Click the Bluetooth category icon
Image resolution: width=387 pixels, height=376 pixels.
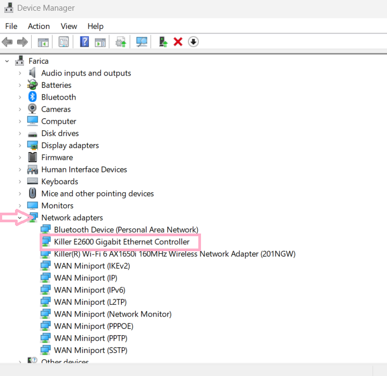33,97
